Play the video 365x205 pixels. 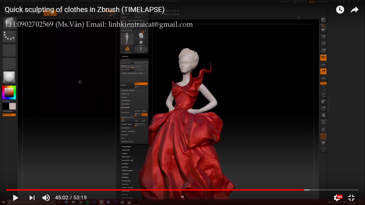click(15, 198)
